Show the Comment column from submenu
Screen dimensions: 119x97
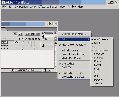pos(101,54)
